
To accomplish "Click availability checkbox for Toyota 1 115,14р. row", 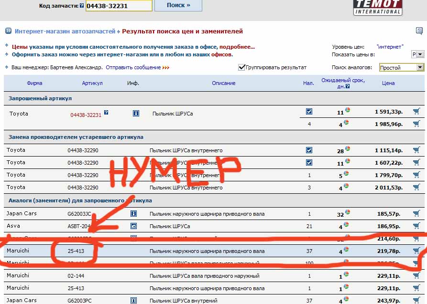I will [x=309, y=150].
